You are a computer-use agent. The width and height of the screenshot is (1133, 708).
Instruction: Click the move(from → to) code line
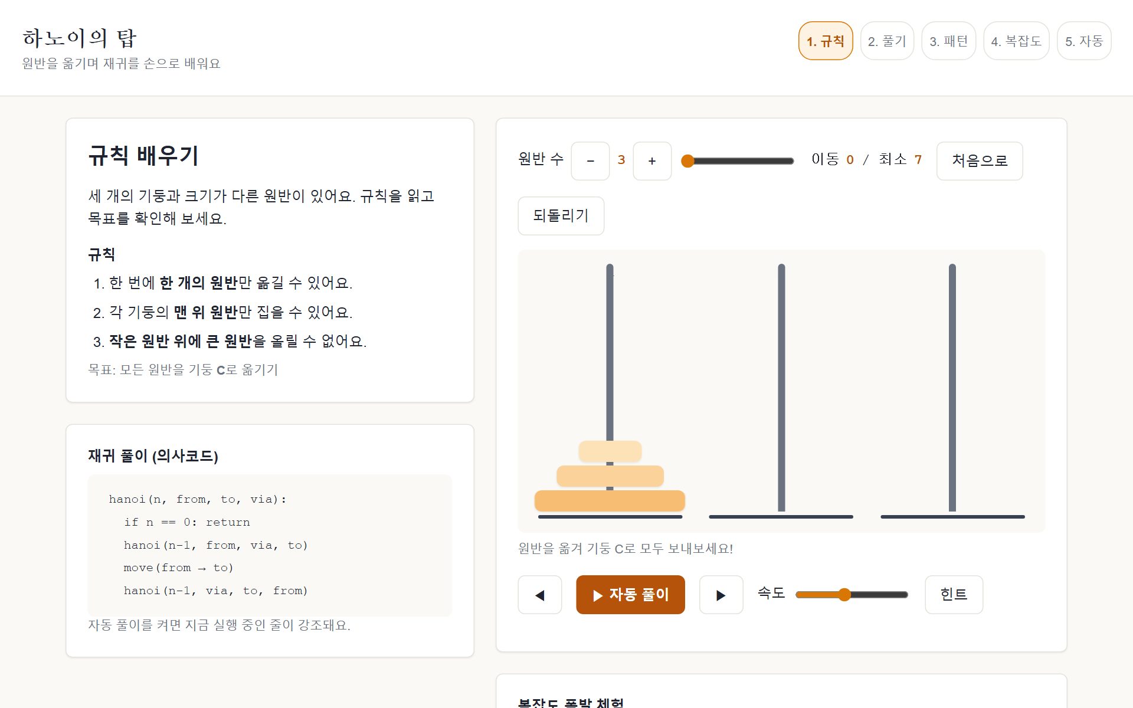[x=178, y=568]
